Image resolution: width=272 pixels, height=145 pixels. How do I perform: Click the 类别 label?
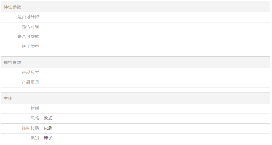(35, 138)
